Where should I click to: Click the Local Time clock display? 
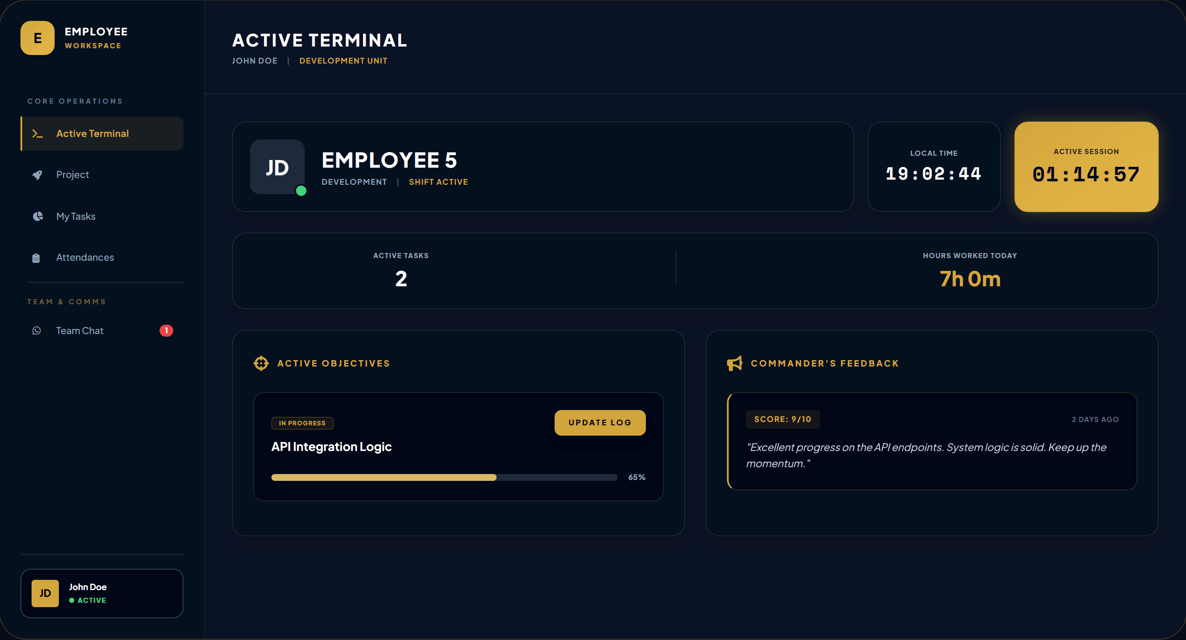coord(933,174)
